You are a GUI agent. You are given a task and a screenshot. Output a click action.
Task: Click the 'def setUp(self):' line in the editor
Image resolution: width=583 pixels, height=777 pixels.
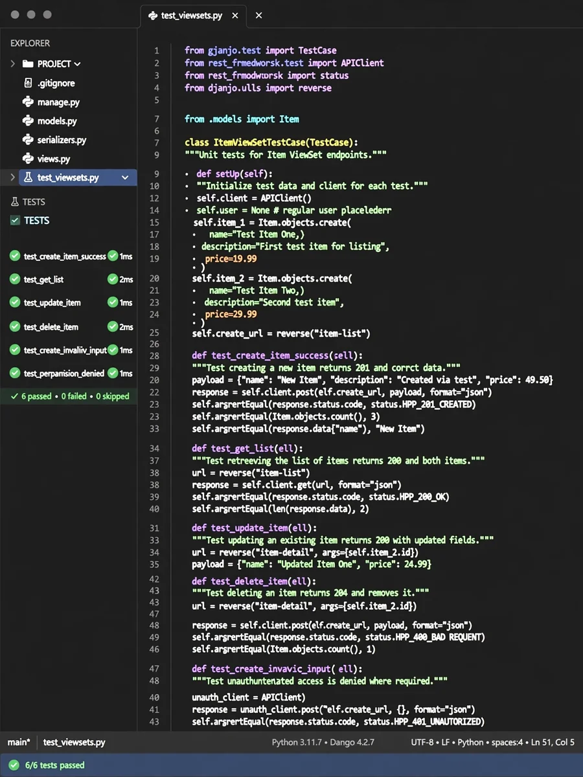(235, 174)
